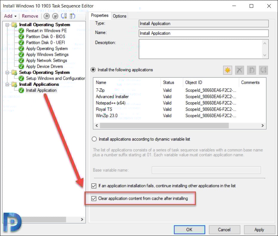Click green check icon beside Apply Operating System

click(21, 49)
